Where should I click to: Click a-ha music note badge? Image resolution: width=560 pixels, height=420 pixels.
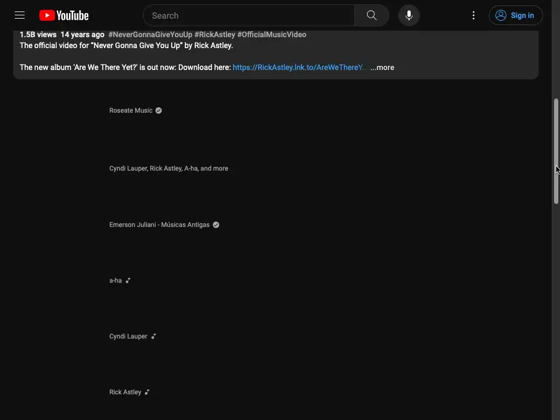[128, 281]
